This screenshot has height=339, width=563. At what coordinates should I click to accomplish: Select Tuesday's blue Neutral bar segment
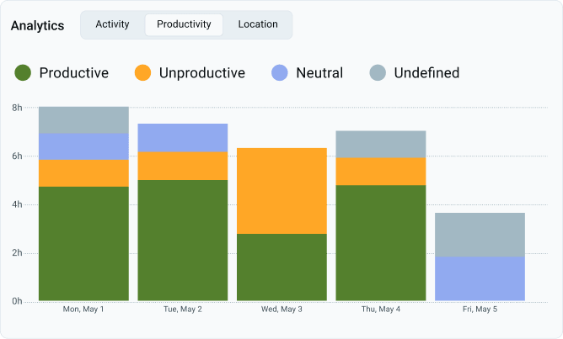tap(183, 138)
